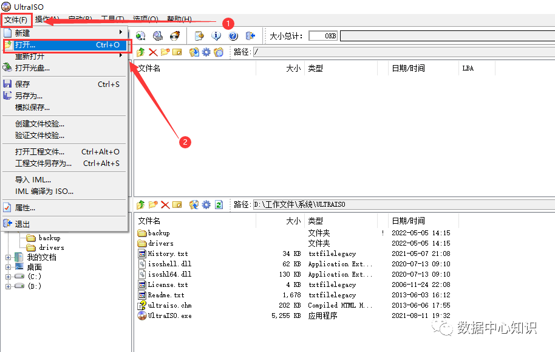Click the red X delete icon in local pane
The width and height of the screenshot is (555, 352).
[165, 204]
